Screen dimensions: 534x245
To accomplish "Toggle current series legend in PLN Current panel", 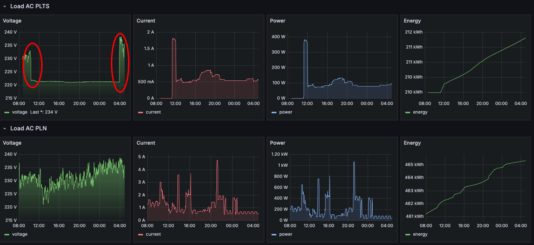I will (x=153, y=234).
